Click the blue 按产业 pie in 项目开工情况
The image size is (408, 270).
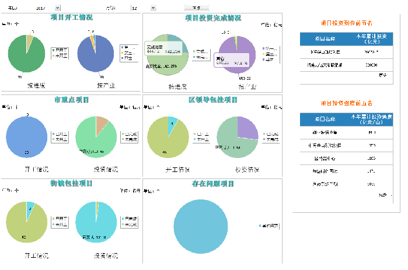click(x=95, y=53)
